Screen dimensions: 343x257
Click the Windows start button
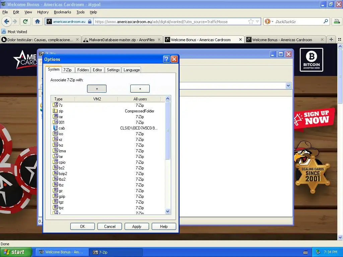(16, 252)
